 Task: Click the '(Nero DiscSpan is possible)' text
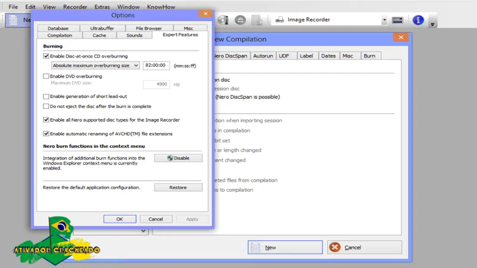pos(248,97)
